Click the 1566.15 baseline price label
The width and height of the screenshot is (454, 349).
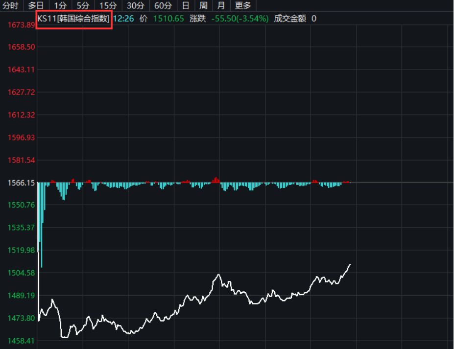point(21,183)
